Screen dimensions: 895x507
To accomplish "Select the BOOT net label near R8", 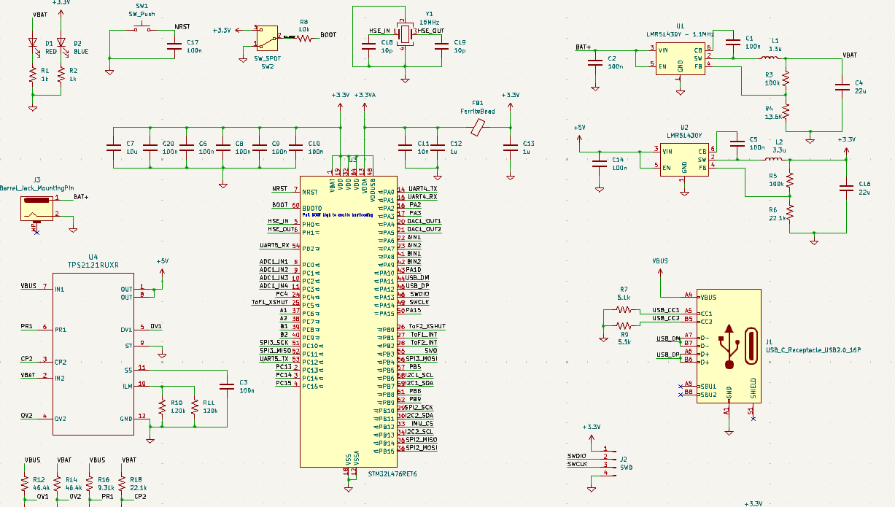I will coord(328,35).
